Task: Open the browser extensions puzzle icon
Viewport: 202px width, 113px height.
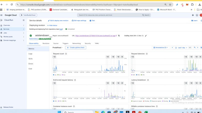Action: [x=192, y=5]
